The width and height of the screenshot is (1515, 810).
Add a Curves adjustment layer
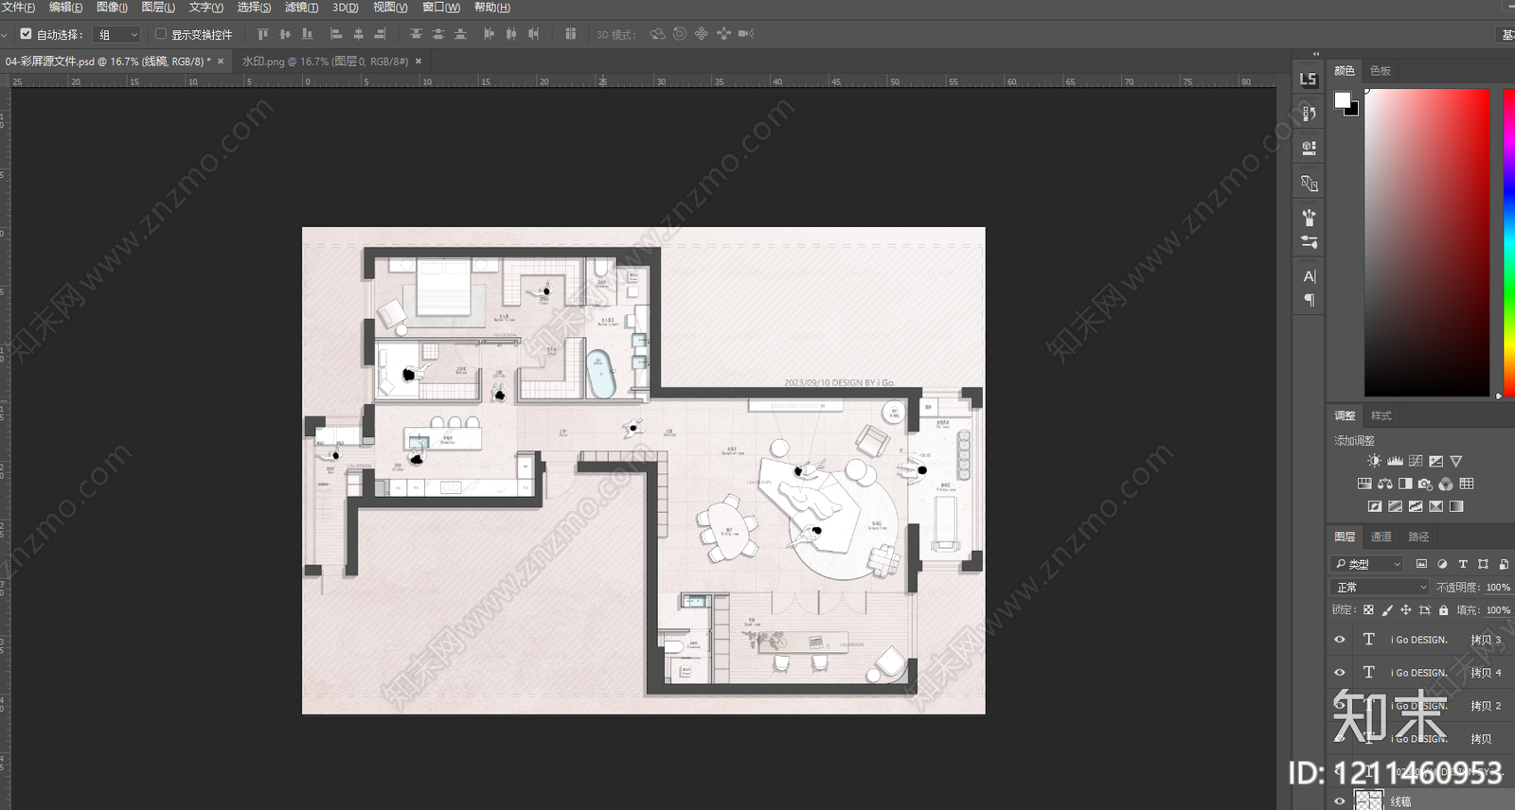[x=1416, y=461]
